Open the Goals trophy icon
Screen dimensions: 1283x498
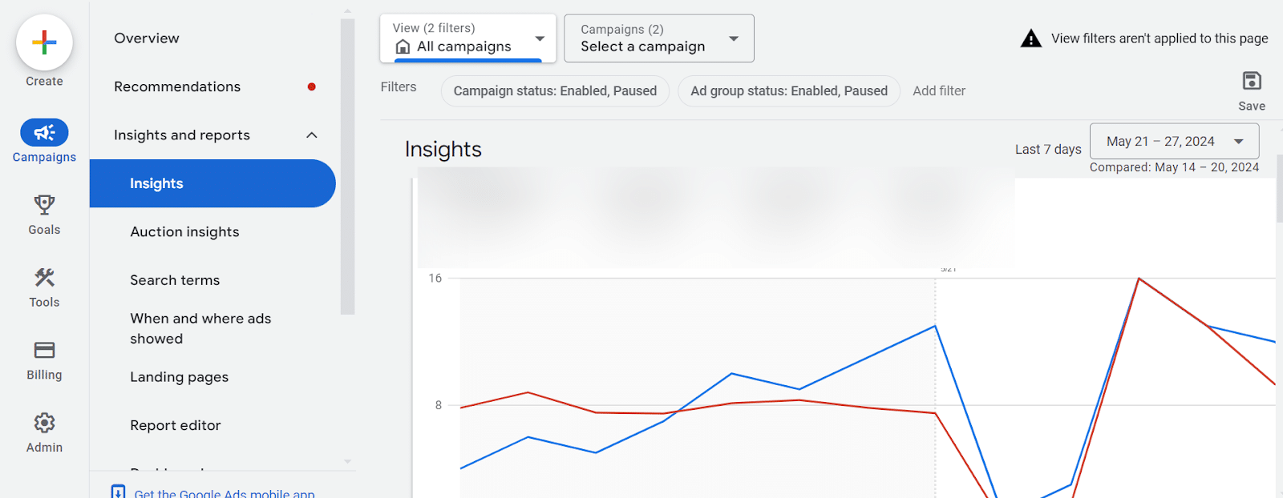click(x=44, y=205)
